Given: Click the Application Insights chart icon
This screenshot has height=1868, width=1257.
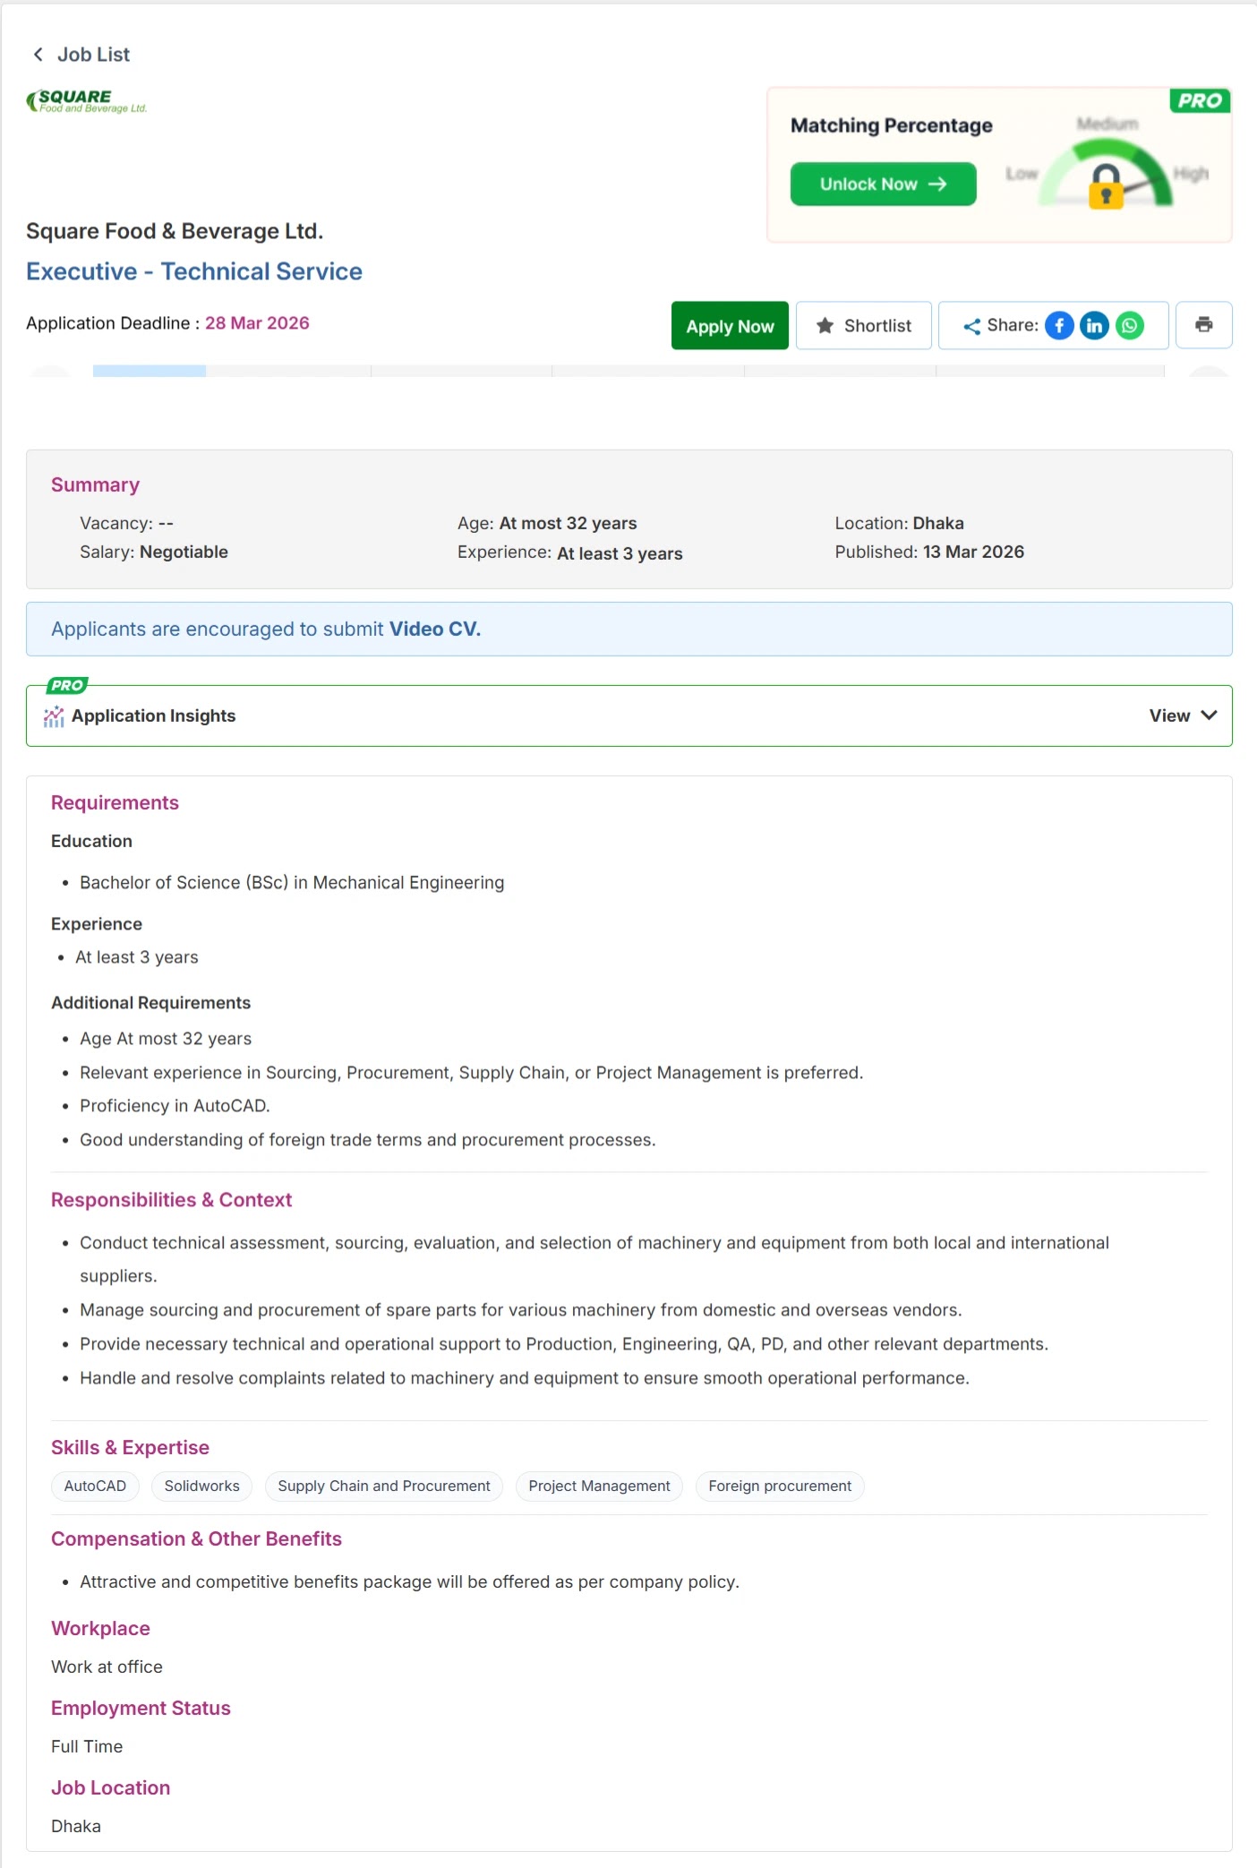Looking at the screenshot, I should click(54, 716).
